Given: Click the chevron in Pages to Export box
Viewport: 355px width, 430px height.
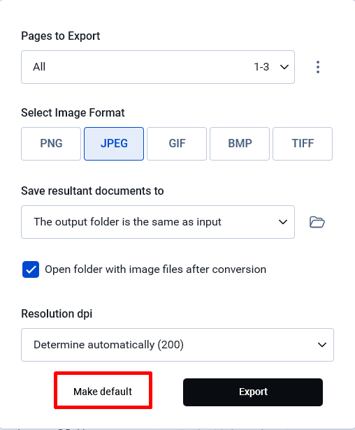Looking at the screenshot, I should click(284, 67).
